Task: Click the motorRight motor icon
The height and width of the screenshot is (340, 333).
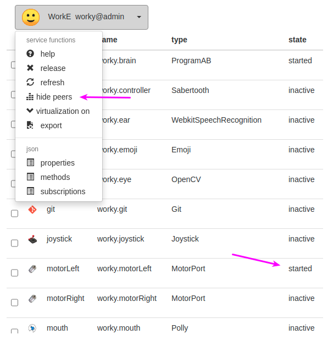Action: 32,299
